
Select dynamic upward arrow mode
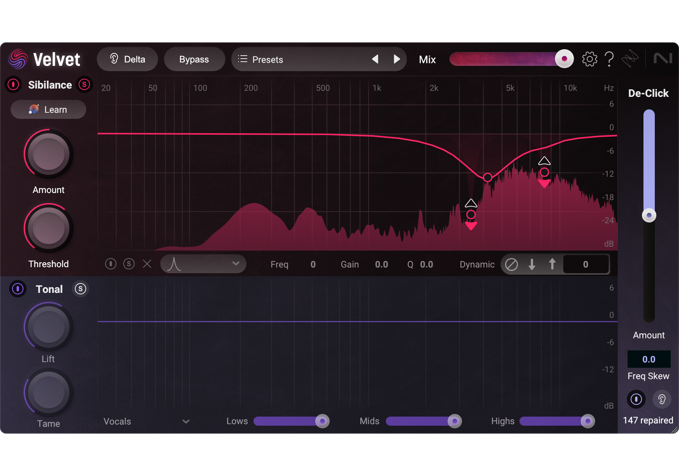click(x=552, y=264)
